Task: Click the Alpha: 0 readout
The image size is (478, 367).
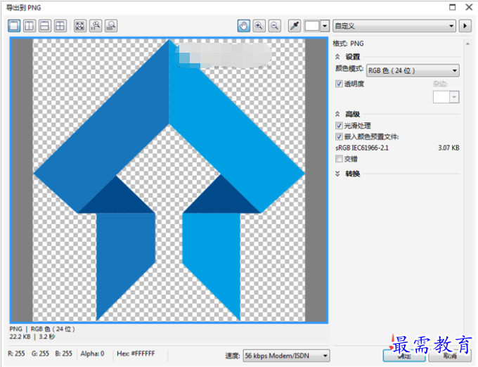Action: click(x=92, y=354)
